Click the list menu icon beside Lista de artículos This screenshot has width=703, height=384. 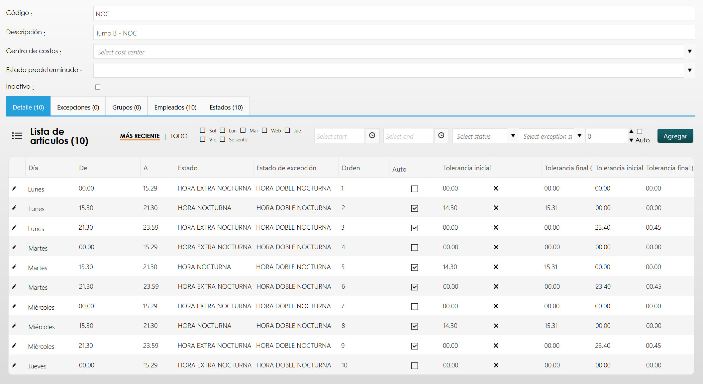pos(17,136)
